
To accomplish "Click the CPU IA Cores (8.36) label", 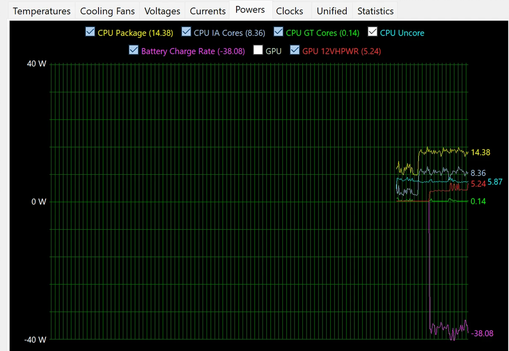I will 229,33.
